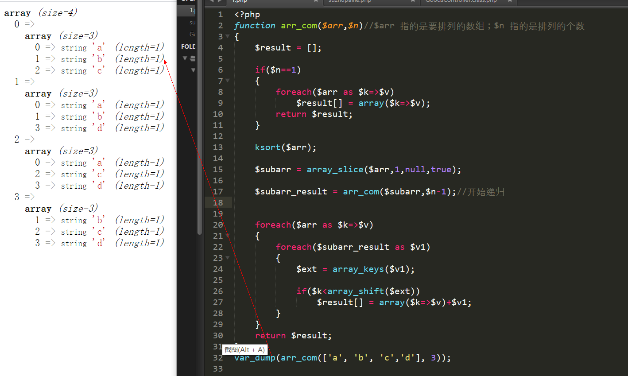628x376 pixels.
Task: Click line number 1 in gutter
Action: [220, 15]
